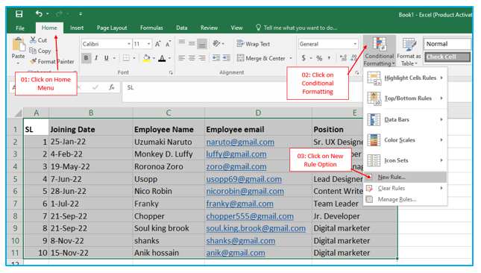The height and width of the screenshot is (273, 481).
Task: Increase font size with large A icon
Action: (157, 44)
